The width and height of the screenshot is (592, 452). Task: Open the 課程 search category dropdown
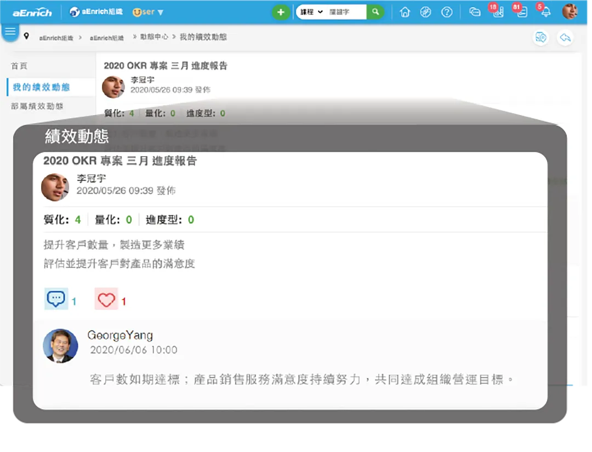(311, 11)
